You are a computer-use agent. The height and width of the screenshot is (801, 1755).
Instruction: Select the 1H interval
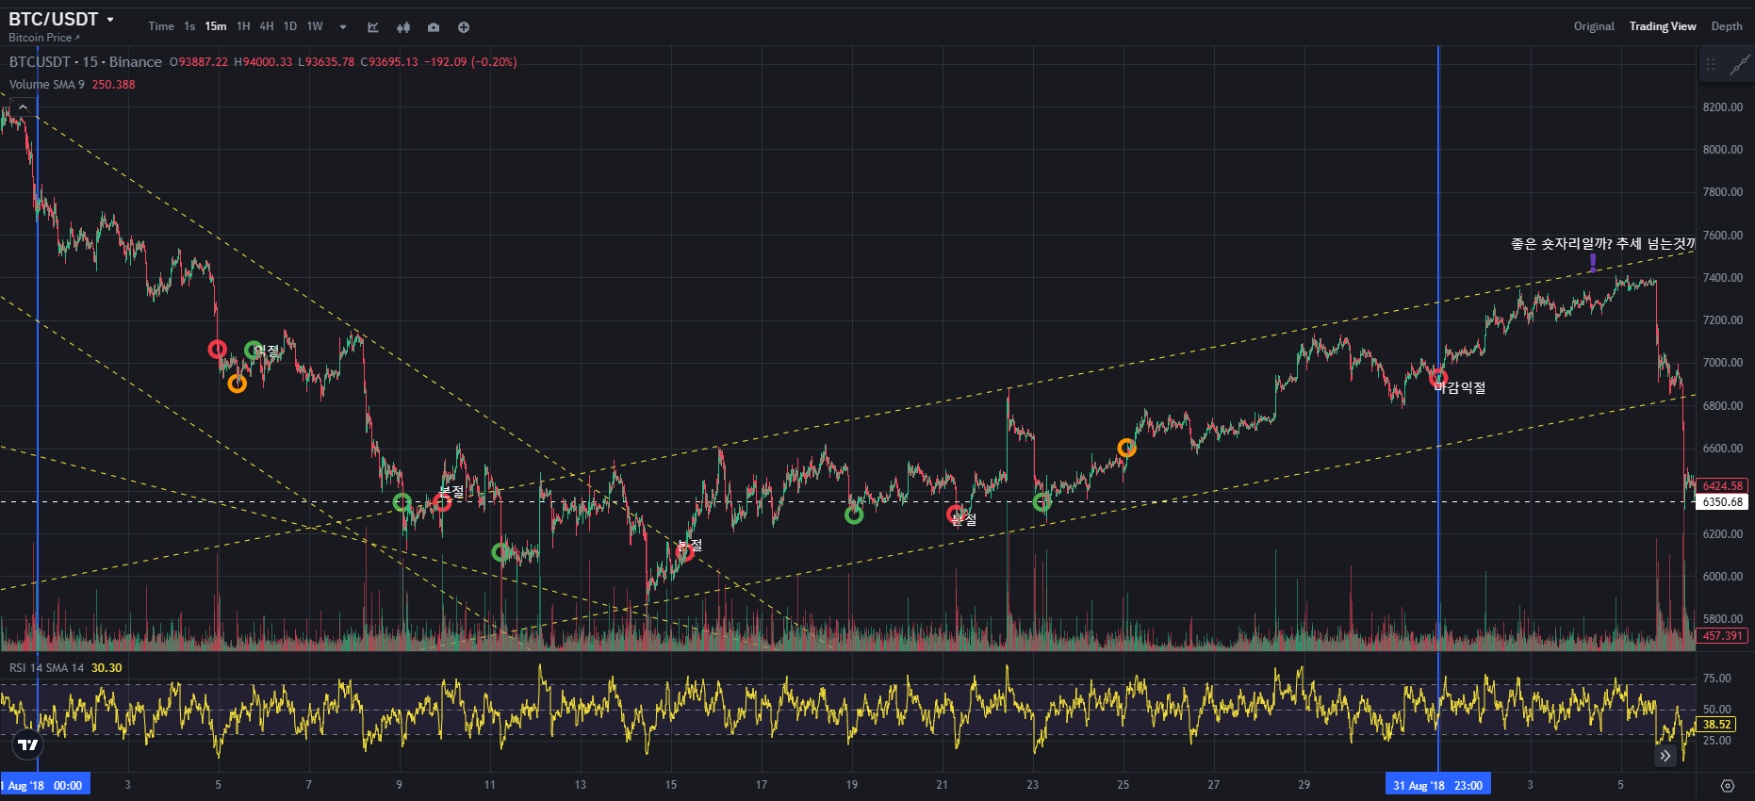243,26
